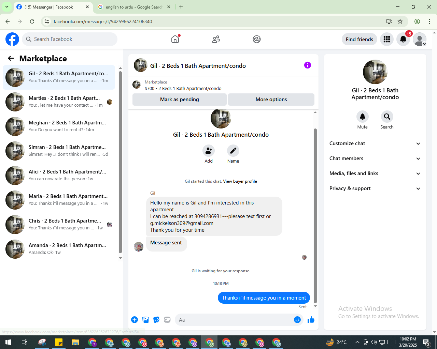The height and width of the screenshot is (349, 437).
Task: Open Simran conversation in list
Action: pyautogui.click(x=59, y=151)
